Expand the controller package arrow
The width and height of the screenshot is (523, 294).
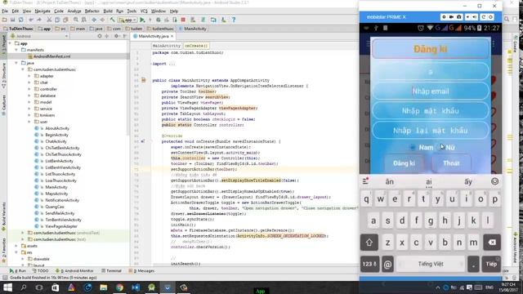[x=29, y=89]
